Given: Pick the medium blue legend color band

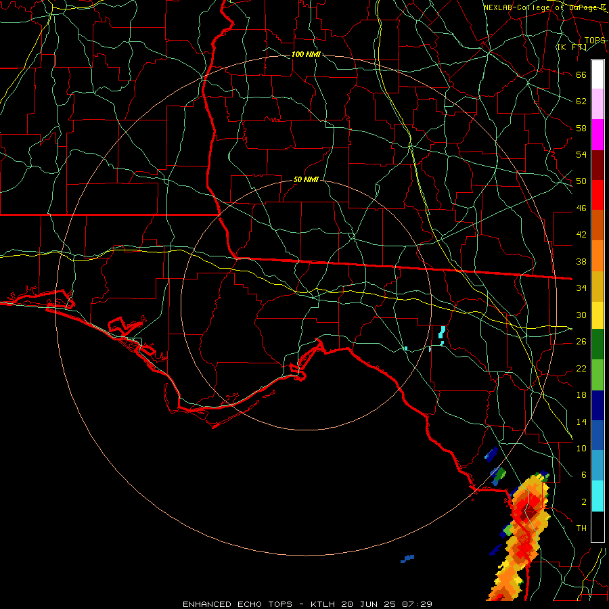Looking at the screenshot, I should (x=597, y=435).
